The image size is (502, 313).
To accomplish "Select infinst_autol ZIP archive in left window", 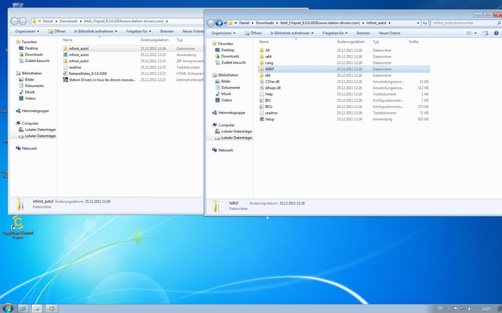I will point(78,61).
